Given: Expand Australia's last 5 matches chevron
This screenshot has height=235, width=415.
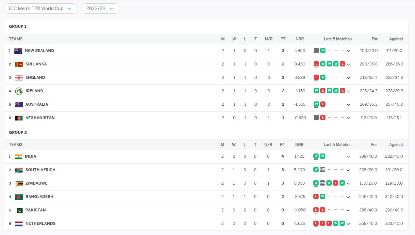Looking at the screenshot, I should click(x=348, y=105).
